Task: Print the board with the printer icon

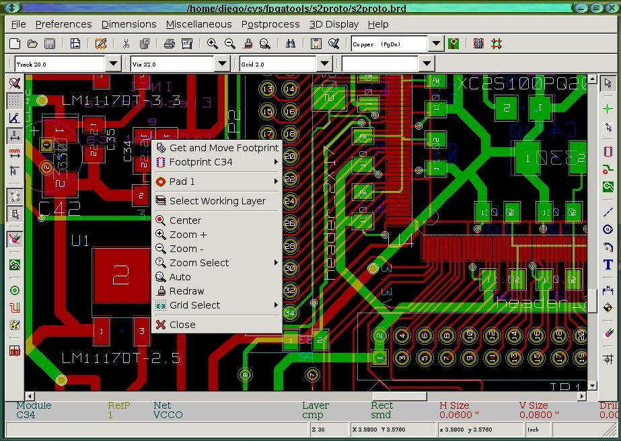Action: coord(170,44)
